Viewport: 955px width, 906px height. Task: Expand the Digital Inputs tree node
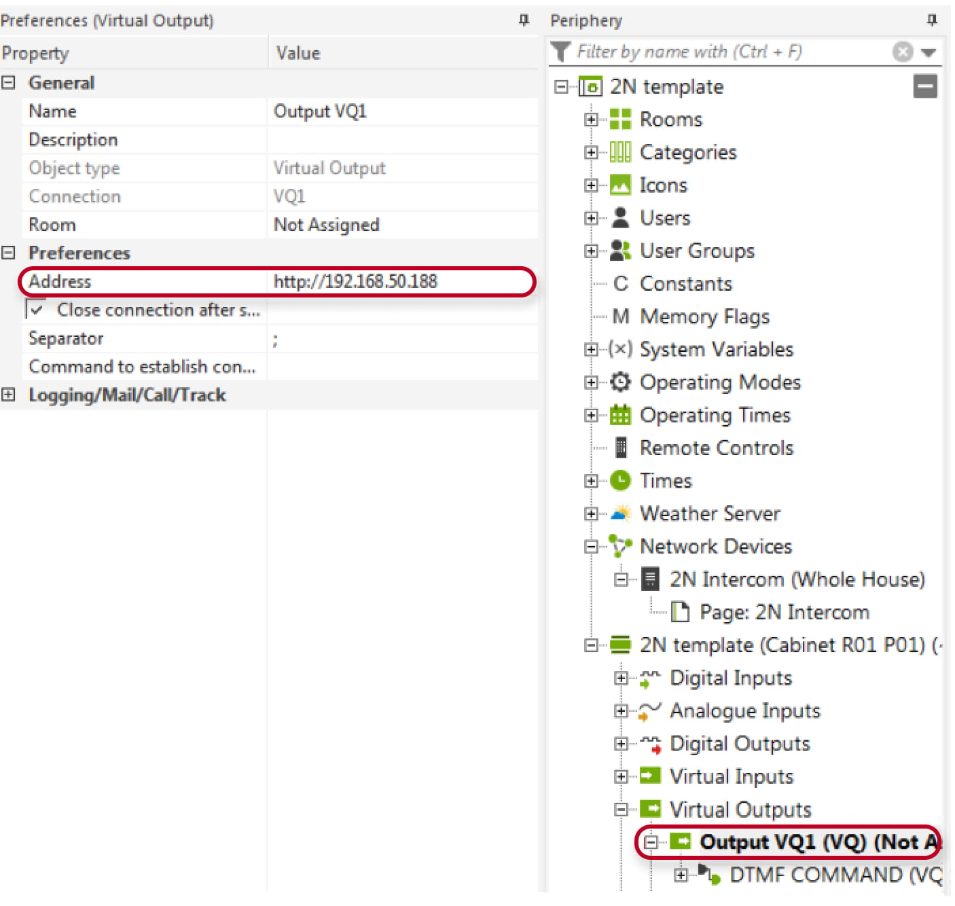click(x=621, y=678)
